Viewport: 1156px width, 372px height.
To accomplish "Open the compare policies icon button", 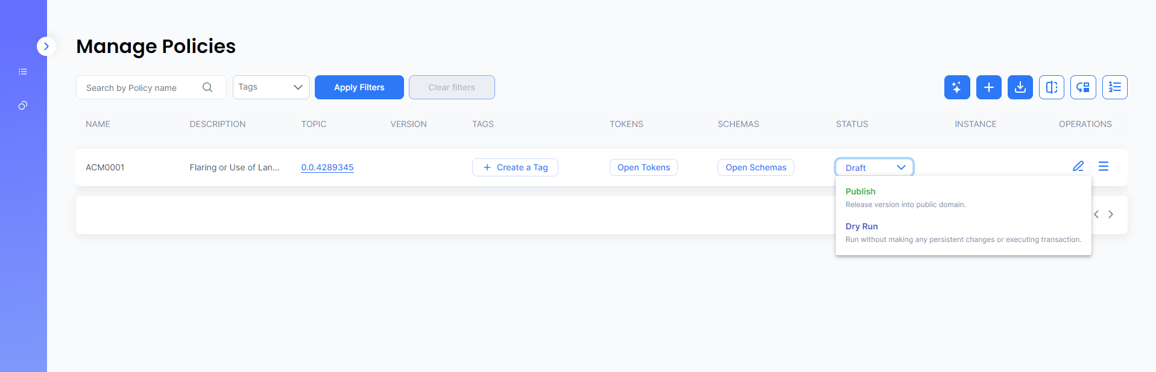I will (x=1051, y=87).
